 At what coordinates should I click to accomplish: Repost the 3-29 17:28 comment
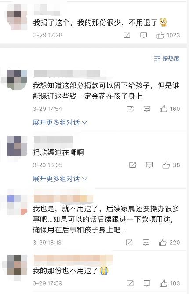click(127, 35)
